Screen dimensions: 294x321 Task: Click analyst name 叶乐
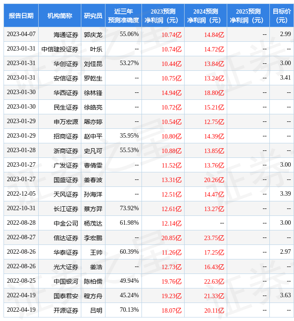tap(96, 49)
